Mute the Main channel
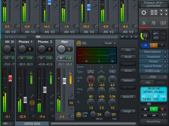Viewport: 169px width, 126px height. point(61,58)
